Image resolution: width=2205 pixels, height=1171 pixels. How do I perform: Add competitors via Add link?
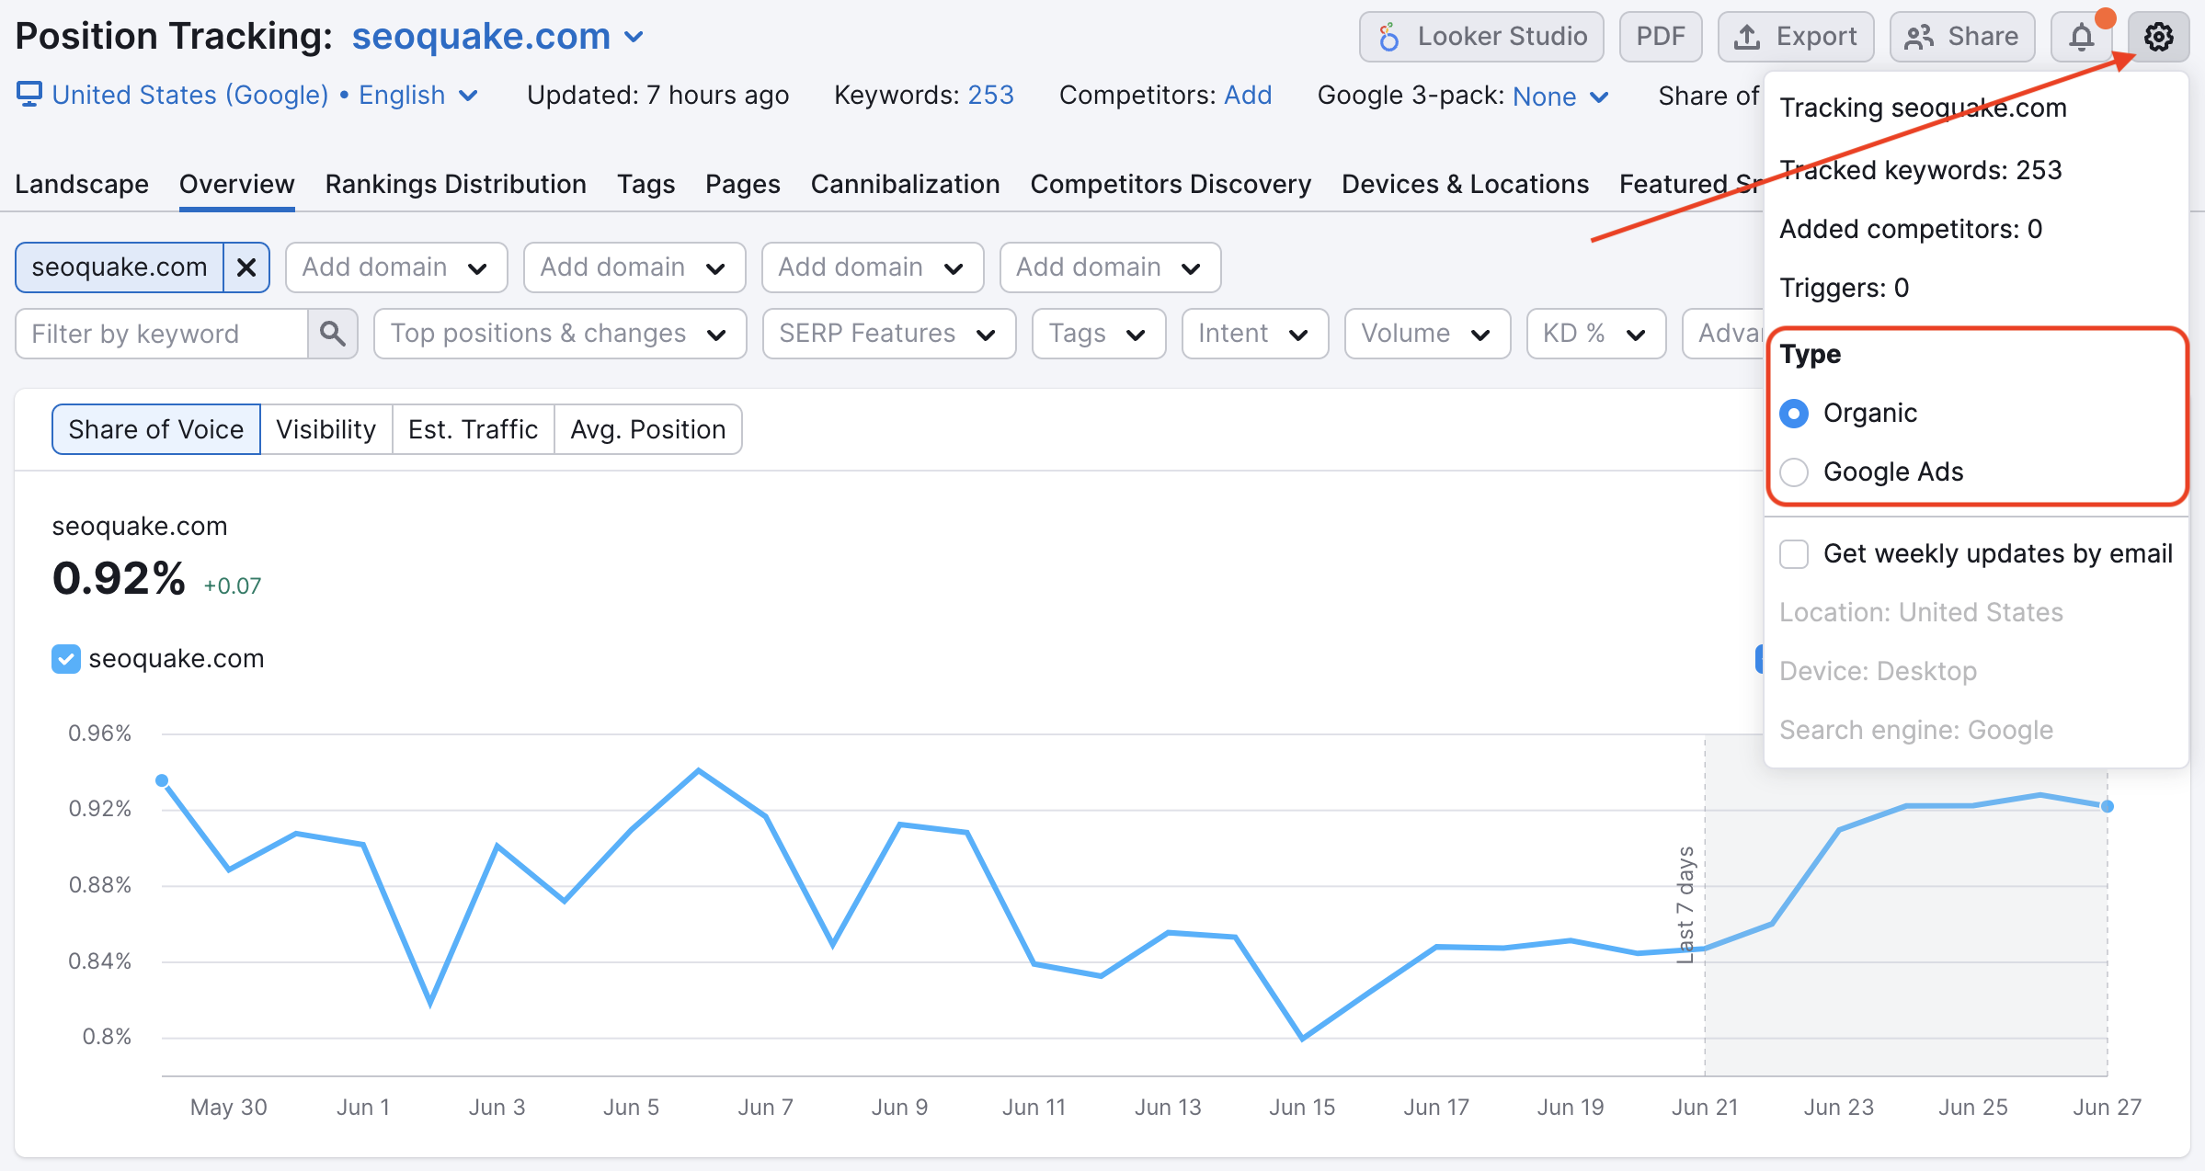(x=1248, y=95)
